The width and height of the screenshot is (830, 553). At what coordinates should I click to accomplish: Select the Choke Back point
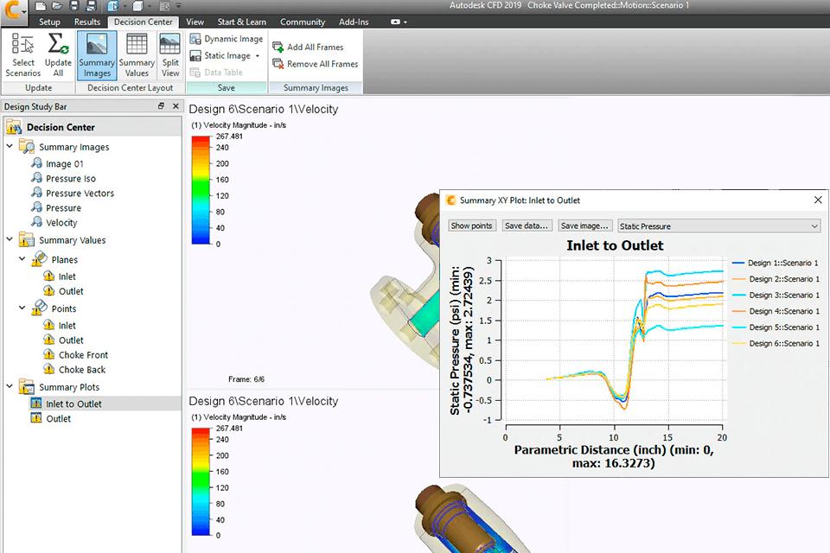pyautogui.click(x=81, y=370)
